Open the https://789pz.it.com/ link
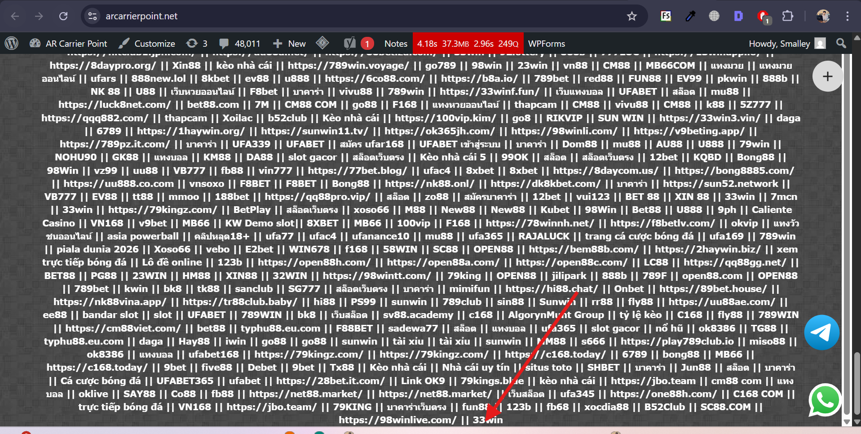This screenshot has width=861, height=434. pos(115,144)
